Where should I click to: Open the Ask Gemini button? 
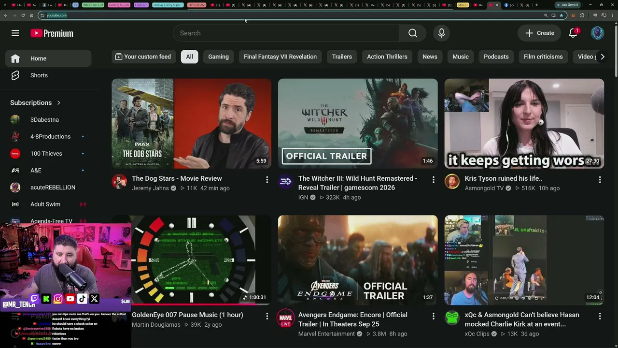coord(567,5)
